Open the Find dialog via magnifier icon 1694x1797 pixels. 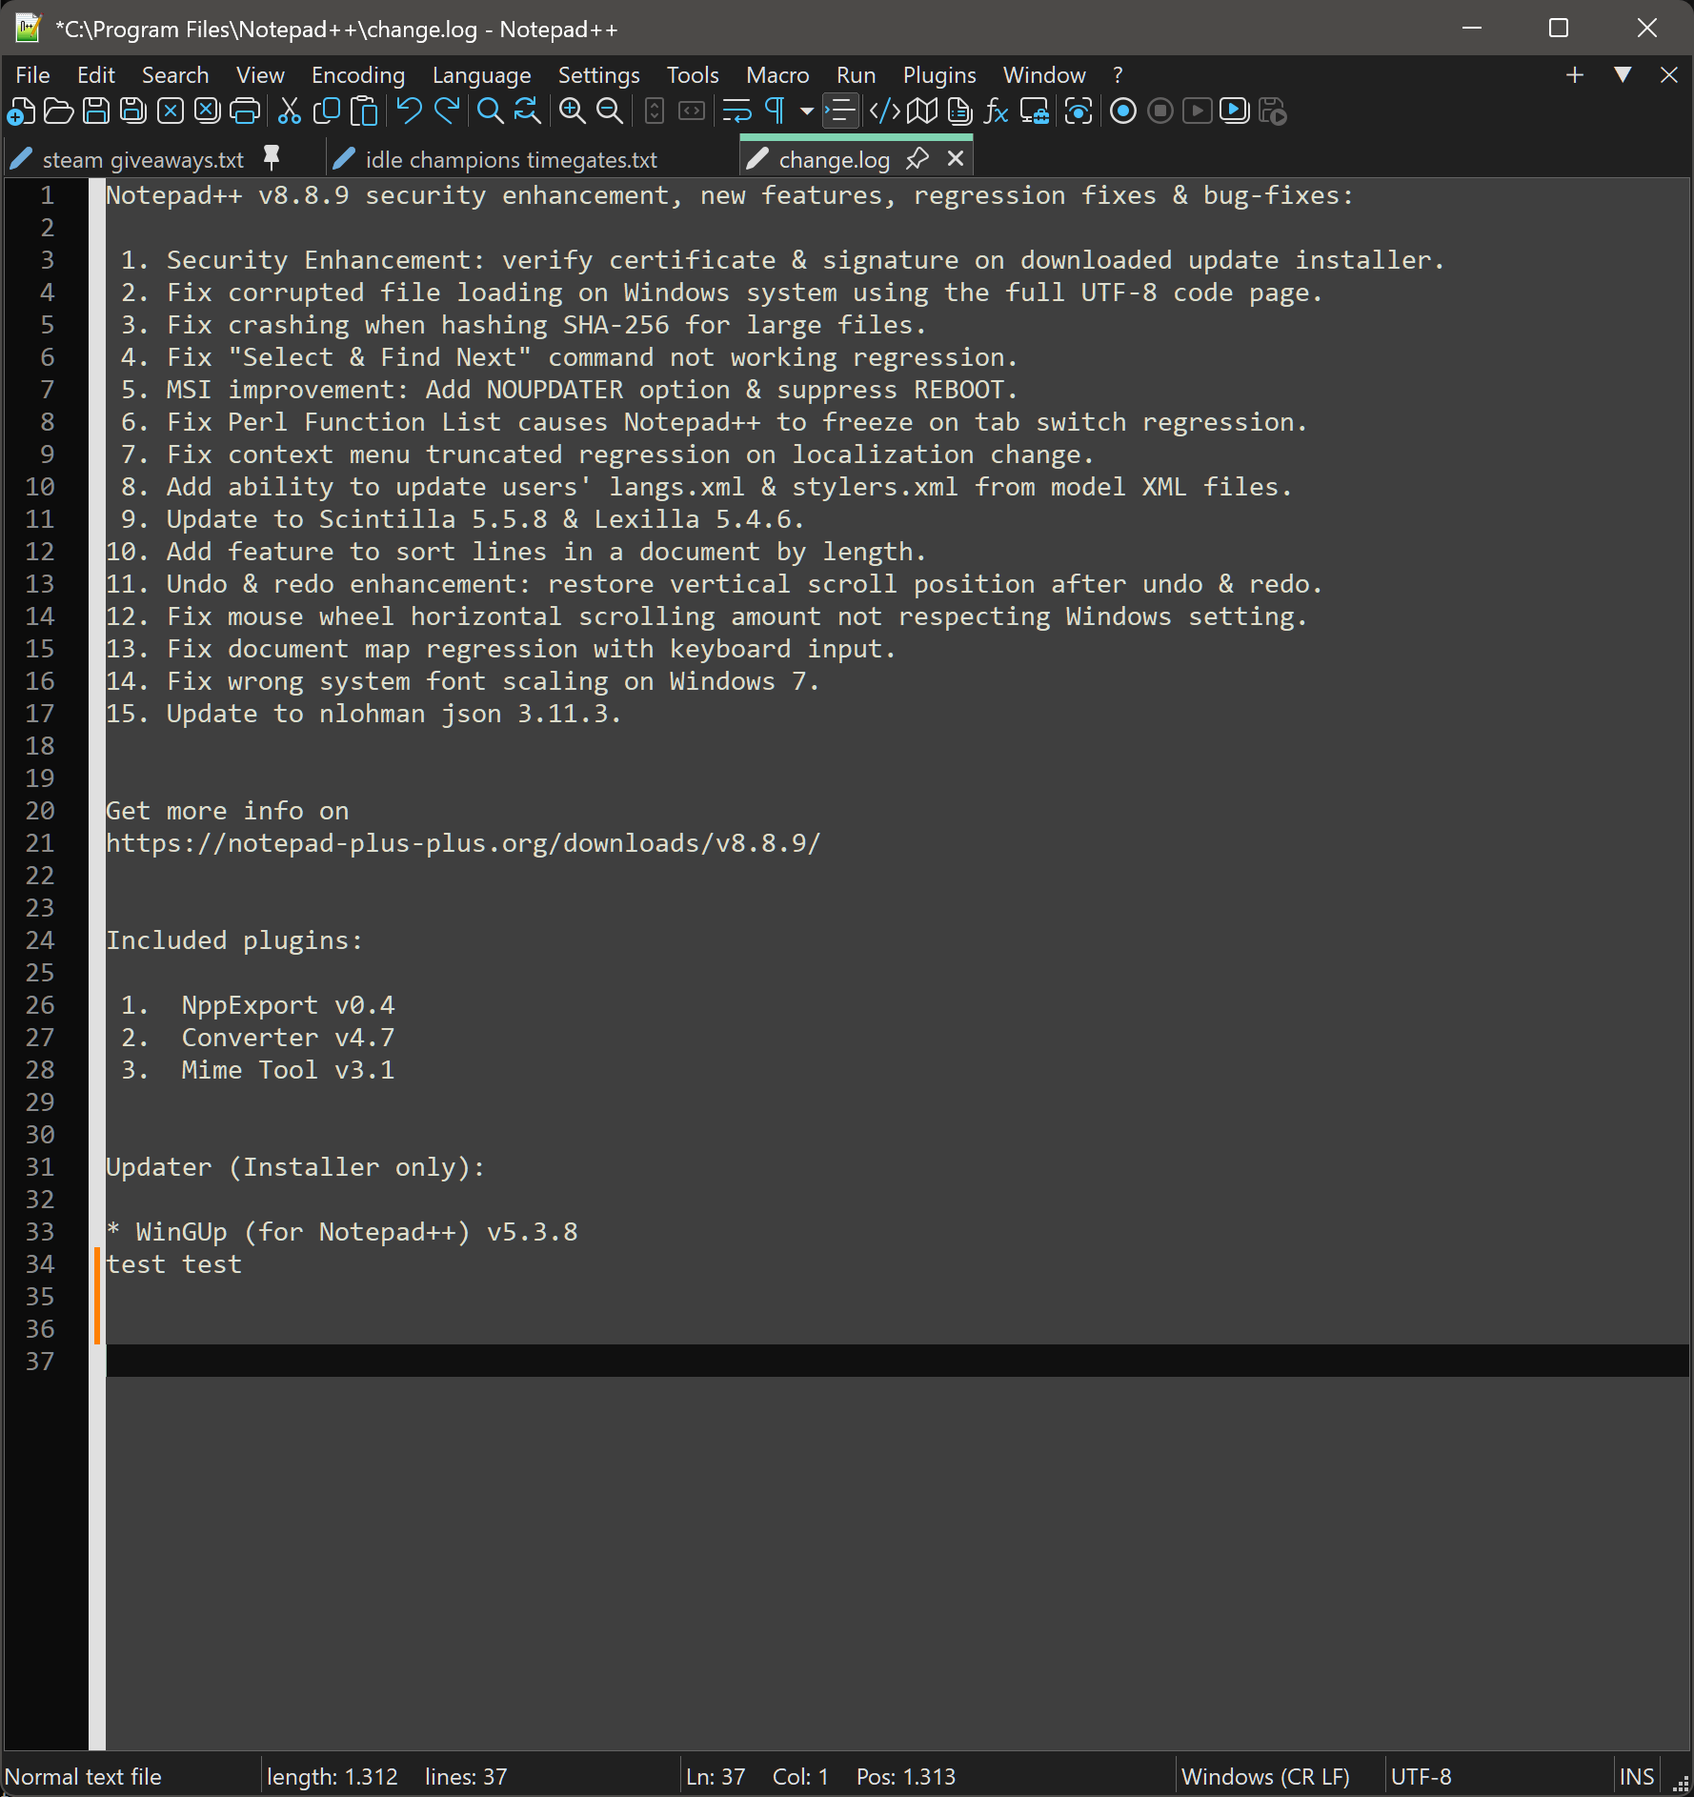(x=491, y=111)
